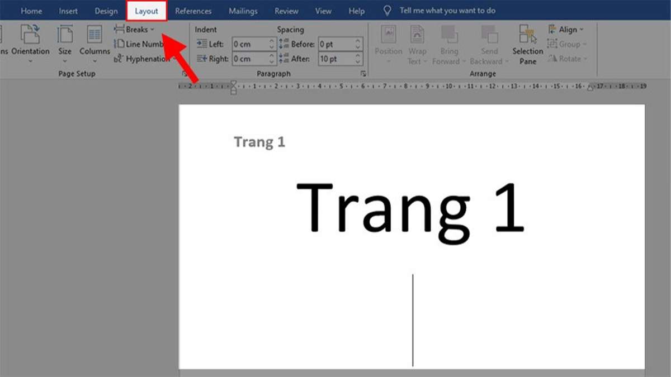Click Tell me what you want to do
The image size is (671, 377).
click(x=447, y=9)
